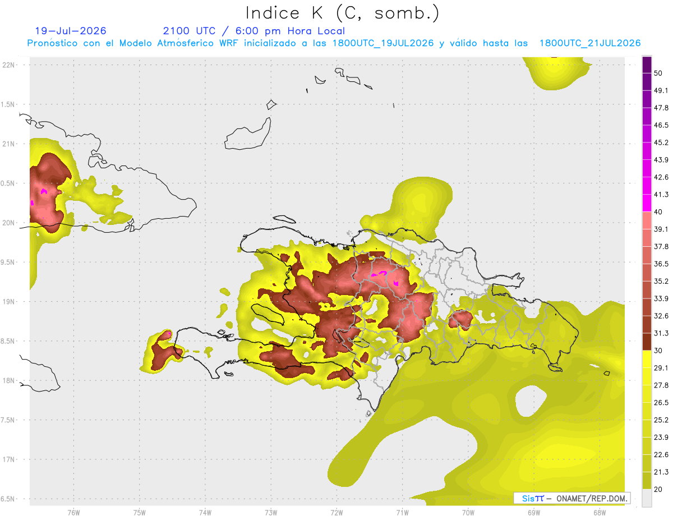The width and height of the screenshot is (673, 520).
Task: Click the latitude label "22N"
Action: (x=9, y=65)
